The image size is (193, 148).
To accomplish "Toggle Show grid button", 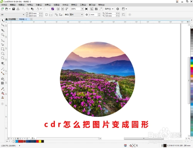I will click(x=96, y=9).
